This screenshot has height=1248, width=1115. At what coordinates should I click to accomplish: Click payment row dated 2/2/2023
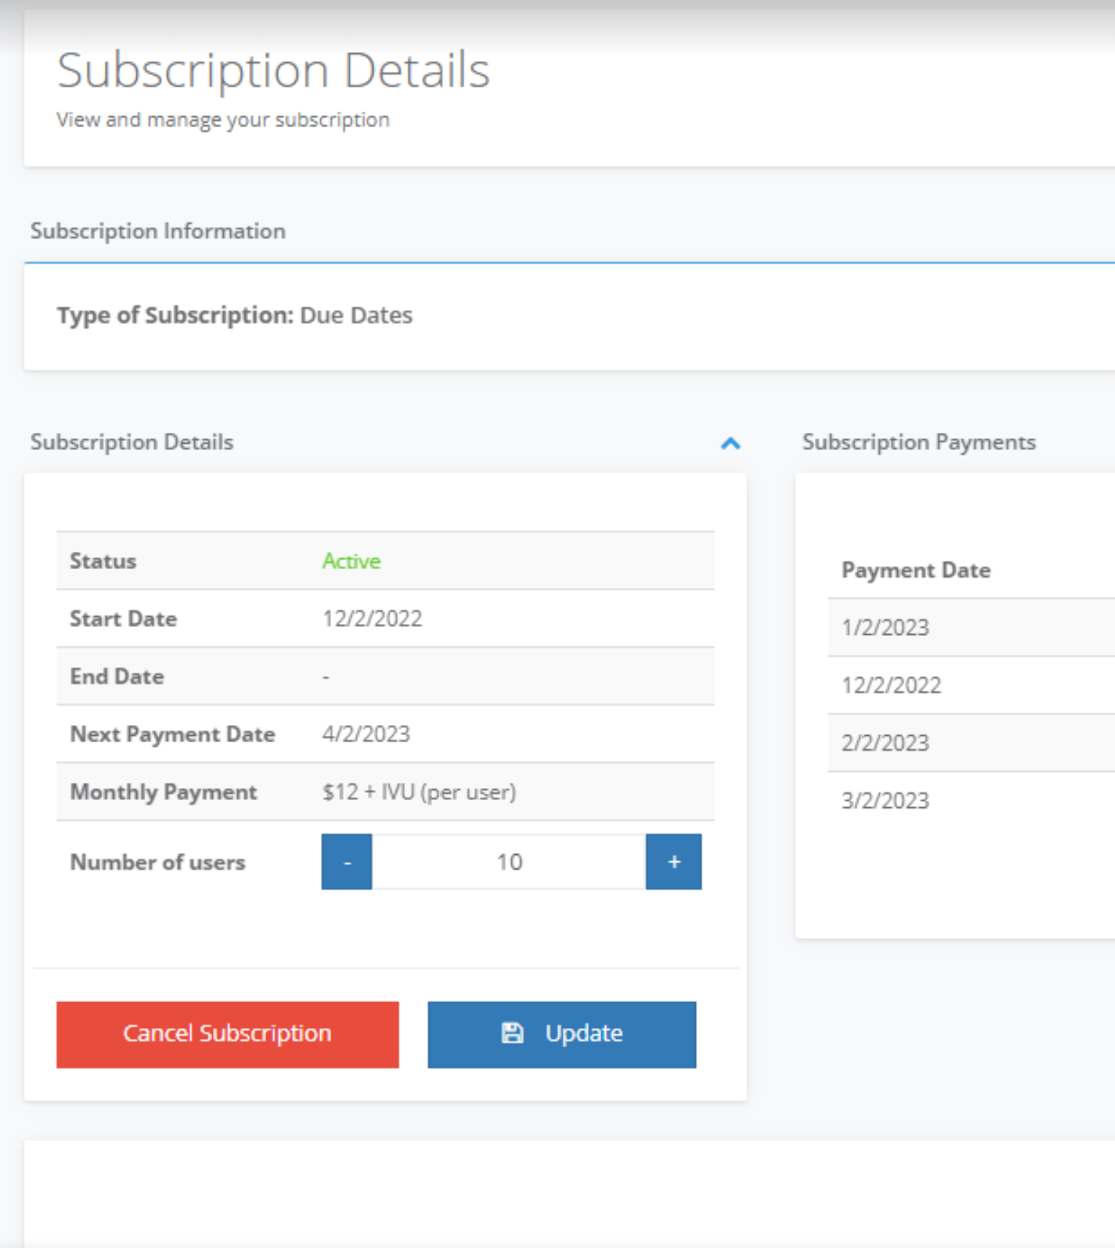pos(971,743)
